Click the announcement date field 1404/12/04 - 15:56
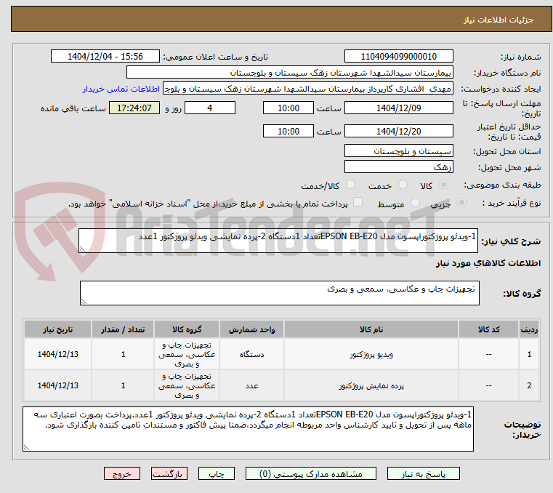The image size is (553, 493). point(105,57)
